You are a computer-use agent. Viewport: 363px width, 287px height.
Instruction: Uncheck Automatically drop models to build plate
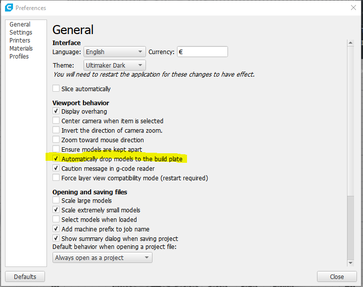56,158
